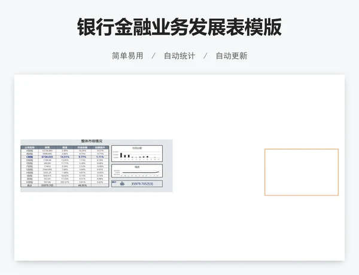The height and width of the screenshot is (275, 359).
Task: Select the 35979.705 cell in bottom total row
Action: [47, 185]
